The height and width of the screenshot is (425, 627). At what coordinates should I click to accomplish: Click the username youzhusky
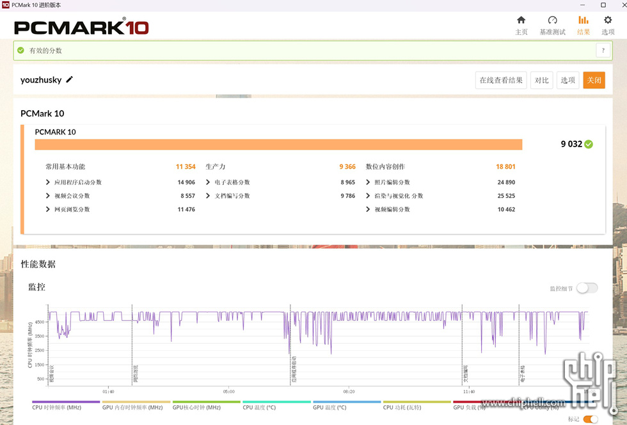(41, 79)
